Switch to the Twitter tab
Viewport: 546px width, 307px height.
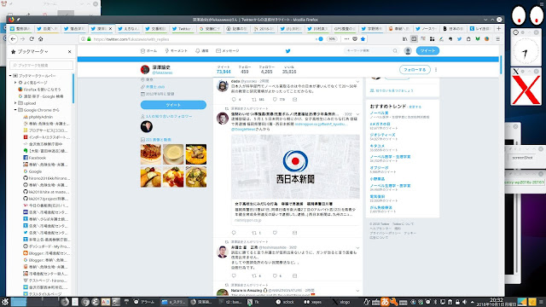183,28
